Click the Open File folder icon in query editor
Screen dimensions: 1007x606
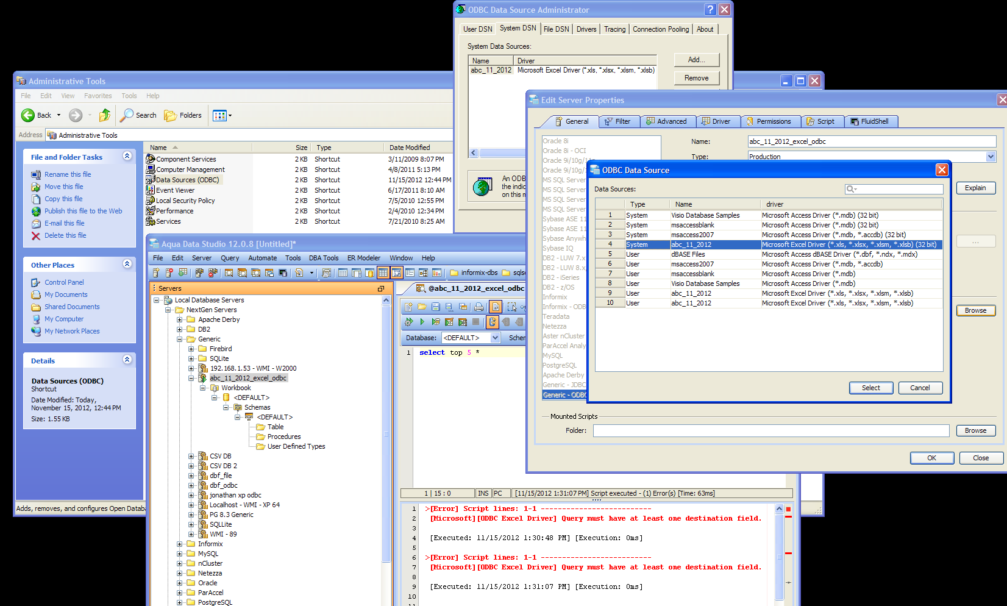point(422,307)
